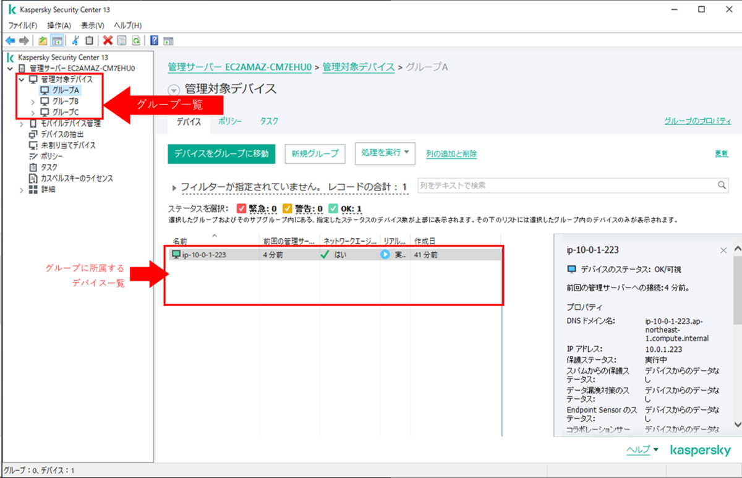Screen dimensions: 742x478
Task: Click the 詳細 grid icon in tree
Action: coord(33,189)
